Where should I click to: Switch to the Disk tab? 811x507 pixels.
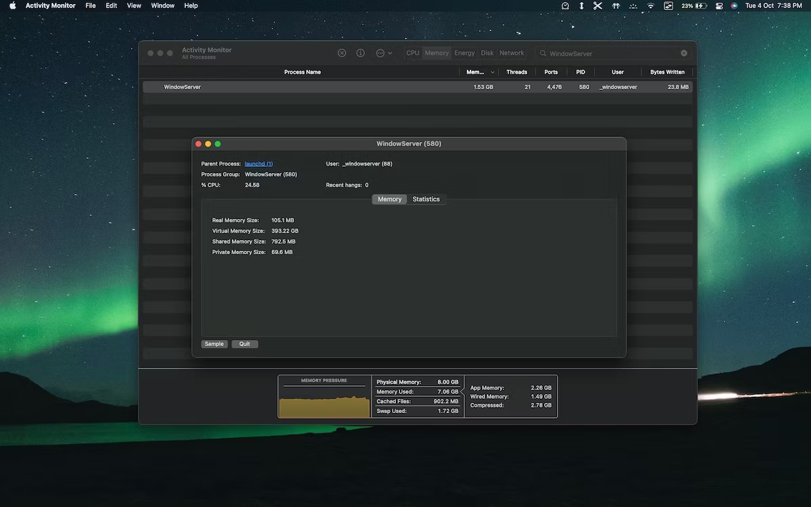pos(487,53)
